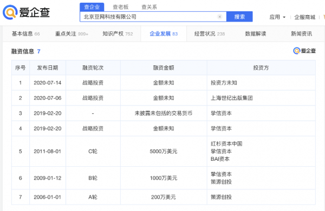Open 策源创投 in the B轮 row
This screenshot has height=211, width=325.
coord(221,182)
